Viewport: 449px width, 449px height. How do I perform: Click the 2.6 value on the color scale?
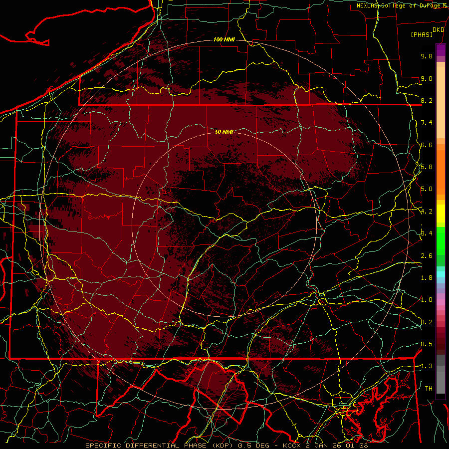(427, 256)
